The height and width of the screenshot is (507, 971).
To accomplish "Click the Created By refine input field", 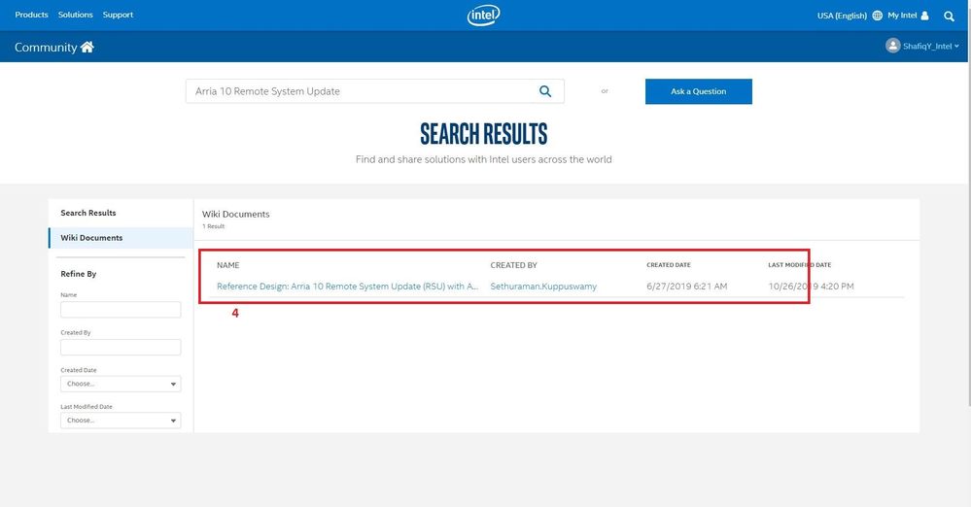I will (x=121, y=348).
